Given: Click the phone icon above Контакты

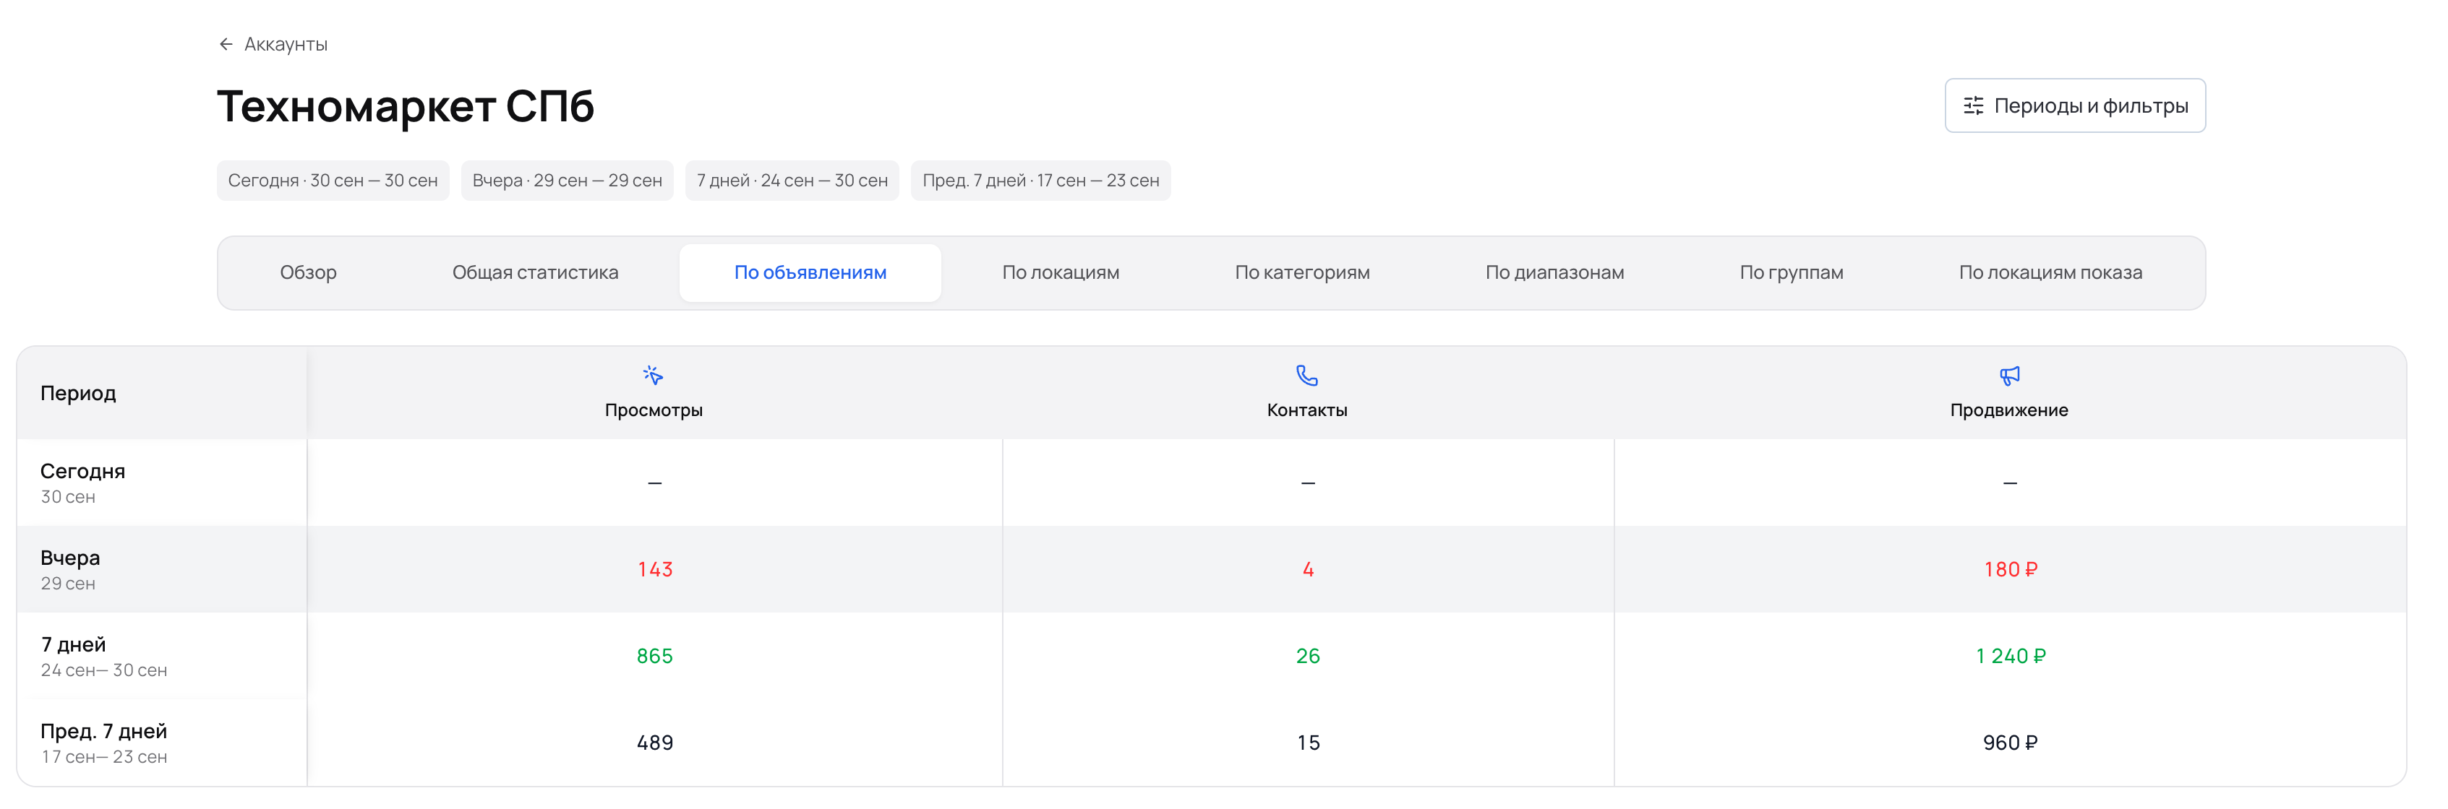Looking at the screenshot, I should point(1306,375).
